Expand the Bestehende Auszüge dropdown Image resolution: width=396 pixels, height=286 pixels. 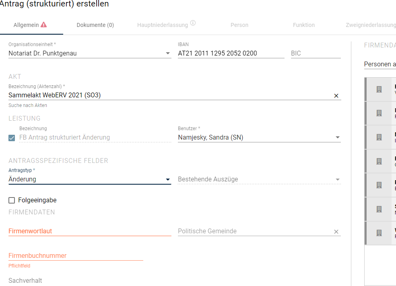coord(259,179)
